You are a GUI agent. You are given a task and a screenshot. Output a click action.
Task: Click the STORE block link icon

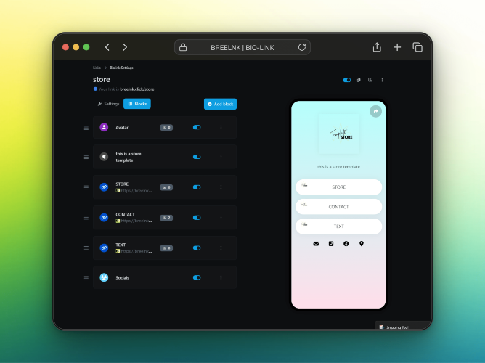[104, 187]
